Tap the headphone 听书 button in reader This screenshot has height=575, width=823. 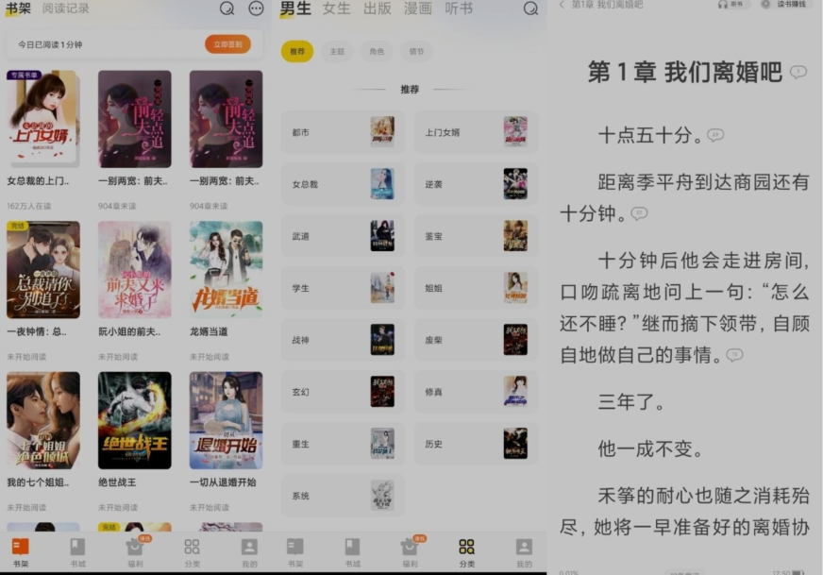(x=731, y=4)
